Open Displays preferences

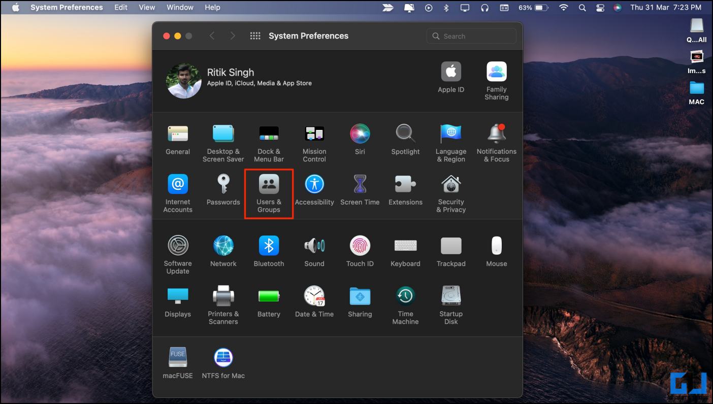point(178,302)
